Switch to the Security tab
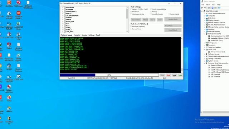Viewport: 229px width, 129px height. 77,35
